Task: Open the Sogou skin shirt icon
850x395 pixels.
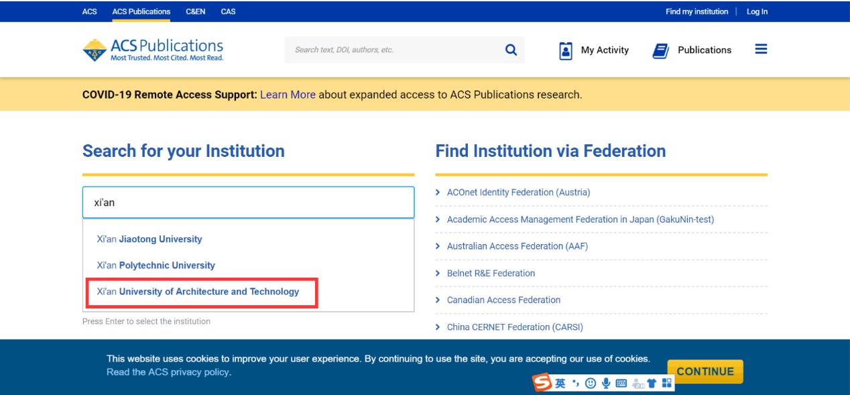Action: click(652, 383)
